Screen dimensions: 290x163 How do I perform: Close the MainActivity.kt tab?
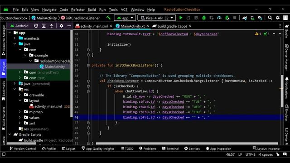click(x=148, y=26)
